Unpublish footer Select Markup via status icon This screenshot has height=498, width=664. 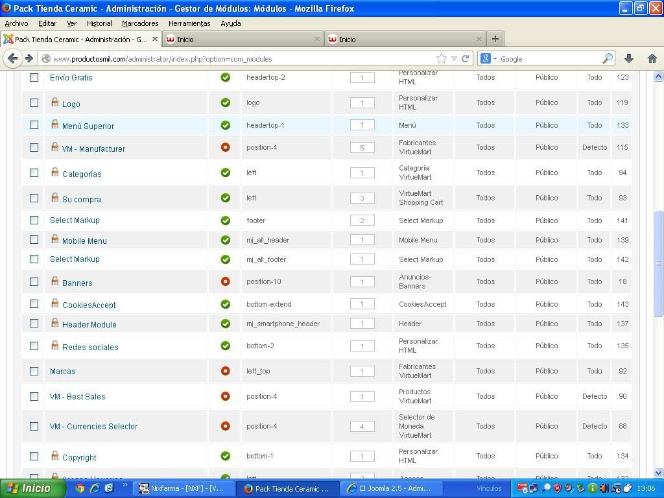coord(225,220)
